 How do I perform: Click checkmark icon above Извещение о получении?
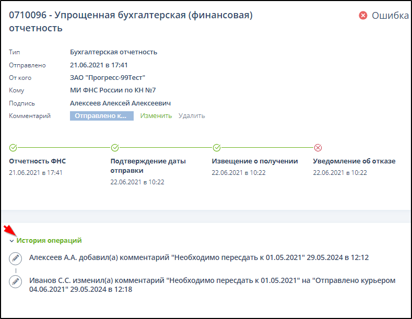click(x=216, y=148)
